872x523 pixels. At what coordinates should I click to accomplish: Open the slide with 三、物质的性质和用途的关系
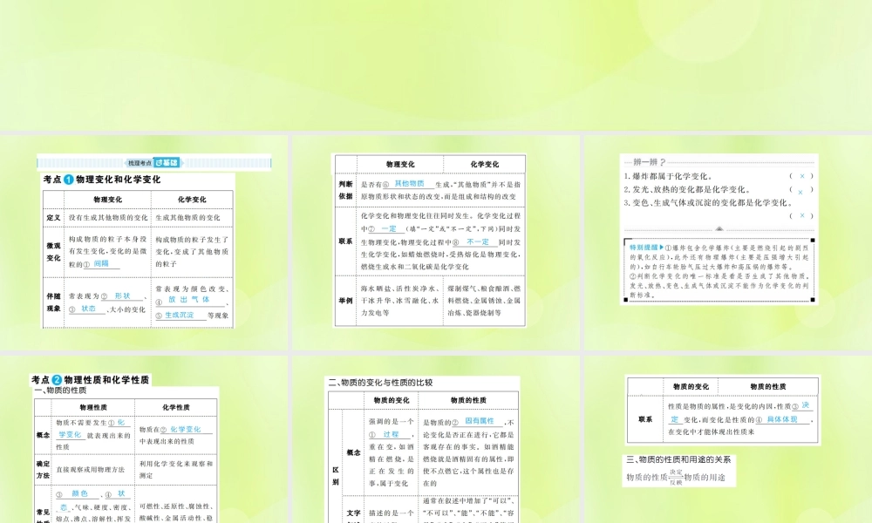point(728,439)
